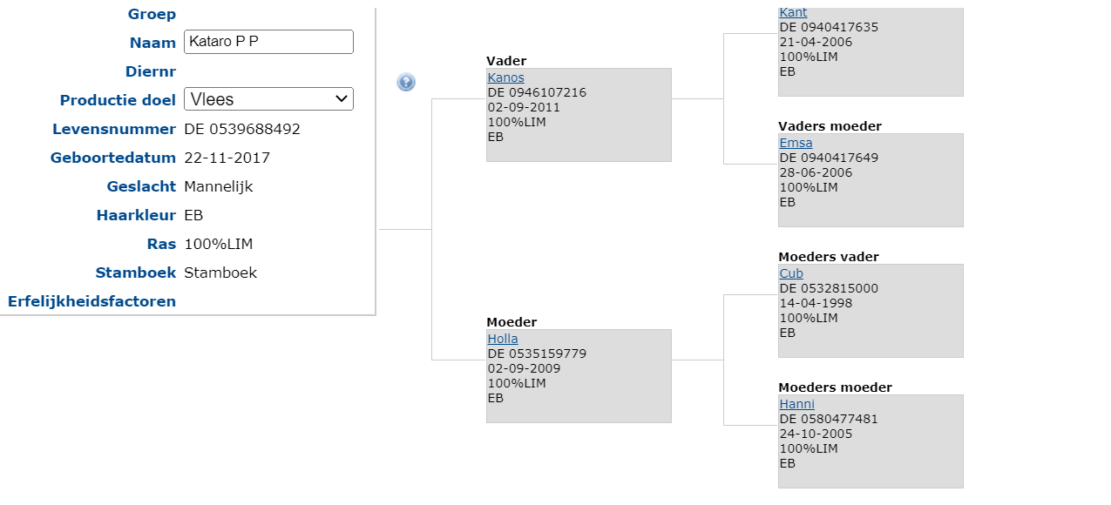Click the Vader pedigree box
This screenshot has height=505, width=1111.
579,115
